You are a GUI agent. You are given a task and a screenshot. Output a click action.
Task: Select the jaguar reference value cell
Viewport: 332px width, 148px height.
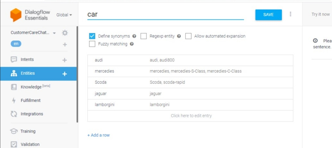101,94
